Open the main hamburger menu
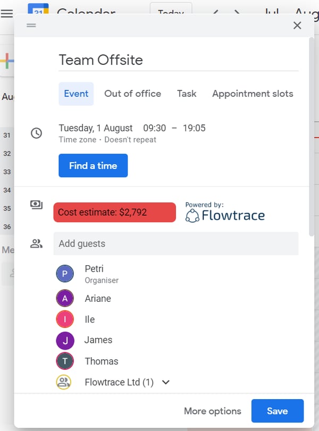This screenshot has height=431, width=319. (x=7, y=13)
